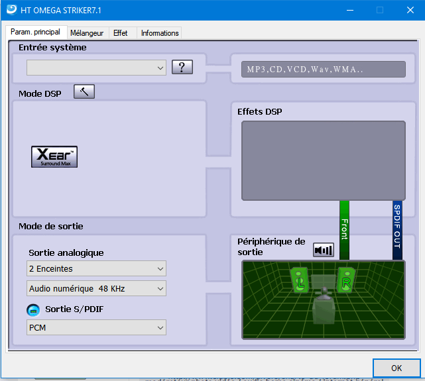This screenshot has width=425, height=381.
Task: Click the Effets DSP display panel
Action: click(324, 160)
